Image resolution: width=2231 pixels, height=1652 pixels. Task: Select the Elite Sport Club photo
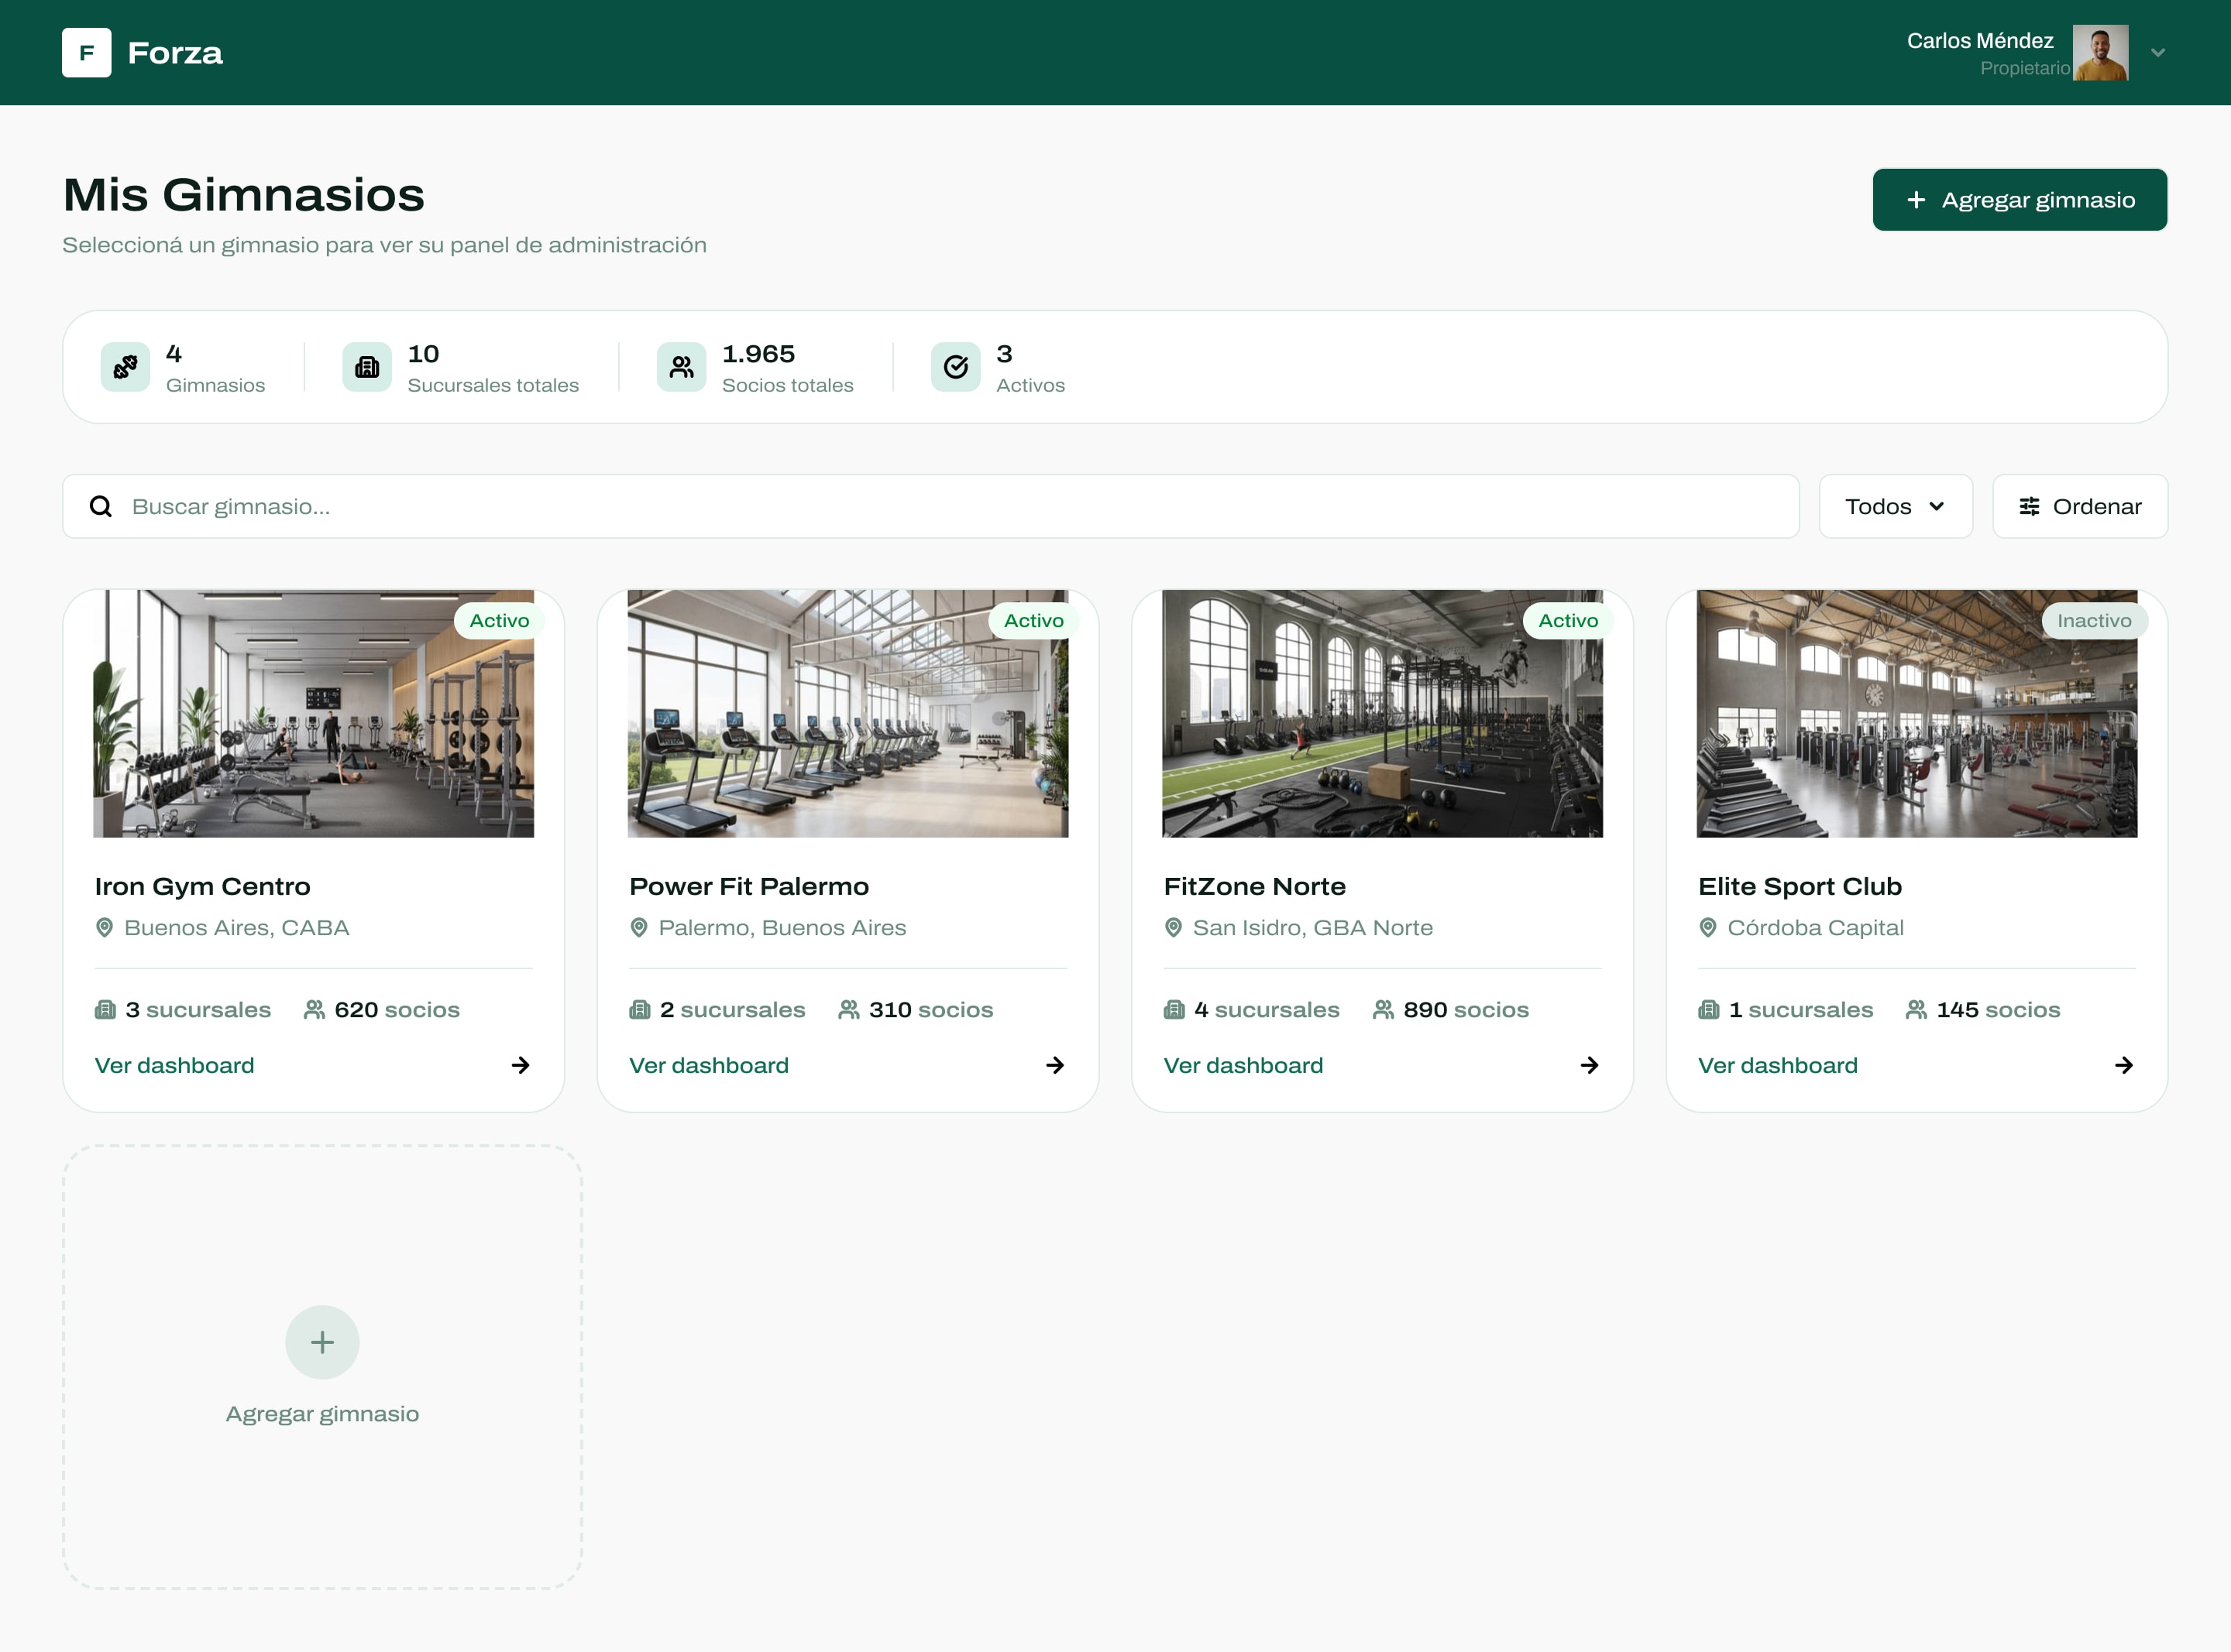pyautogui.click(x=1916, y=713)
